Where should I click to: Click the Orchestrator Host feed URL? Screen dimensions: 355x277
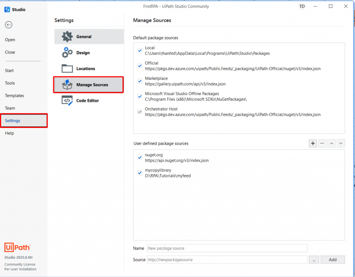(233, 115)
